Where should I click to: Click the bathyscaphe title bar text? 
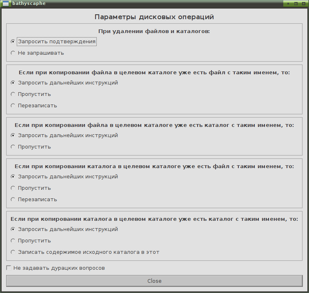pyautogui.click(x=29, y=3)
